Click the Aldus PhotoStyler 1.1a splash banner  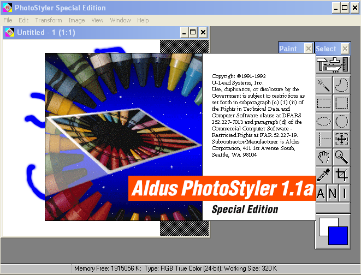222,188
